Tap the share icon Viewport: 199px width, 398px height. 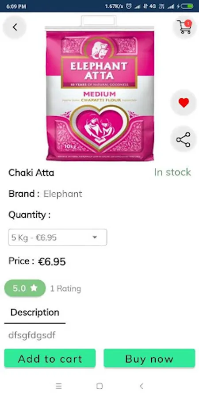tap(184, 139)
